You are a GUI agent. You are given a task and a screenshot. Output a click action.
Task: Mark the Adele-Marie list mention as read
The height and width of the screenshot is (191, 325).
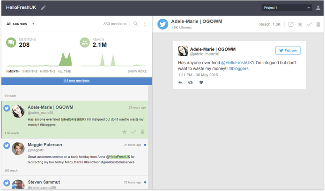click(133, 132)
